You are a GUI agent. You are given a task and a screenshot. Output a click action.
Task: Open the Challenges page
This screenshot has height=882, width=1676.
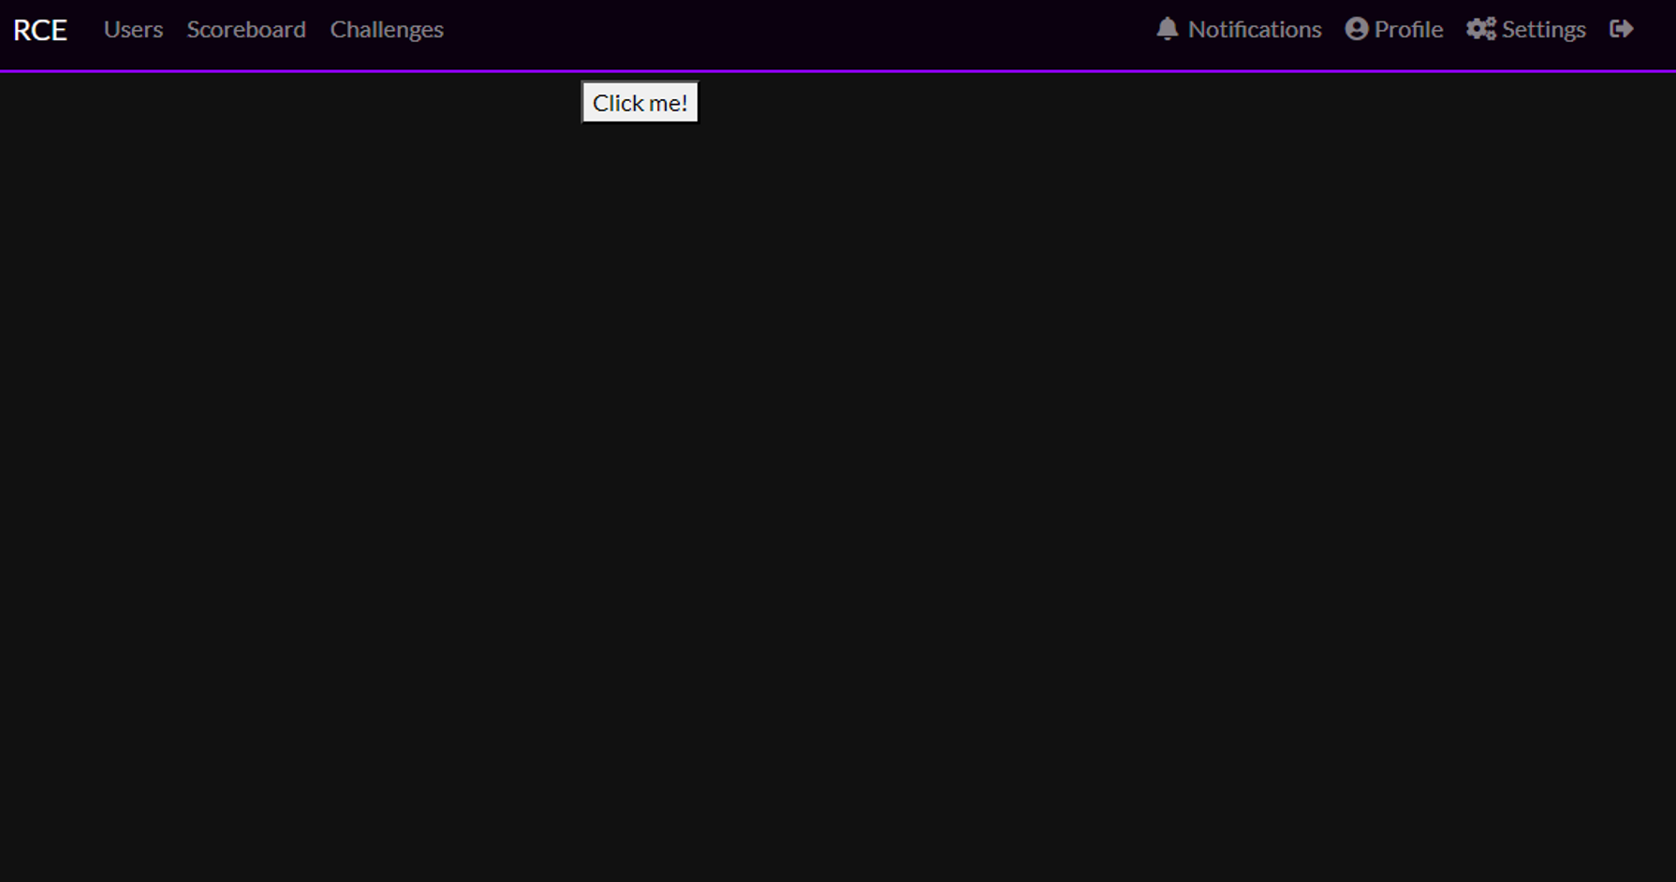(387, 30)
